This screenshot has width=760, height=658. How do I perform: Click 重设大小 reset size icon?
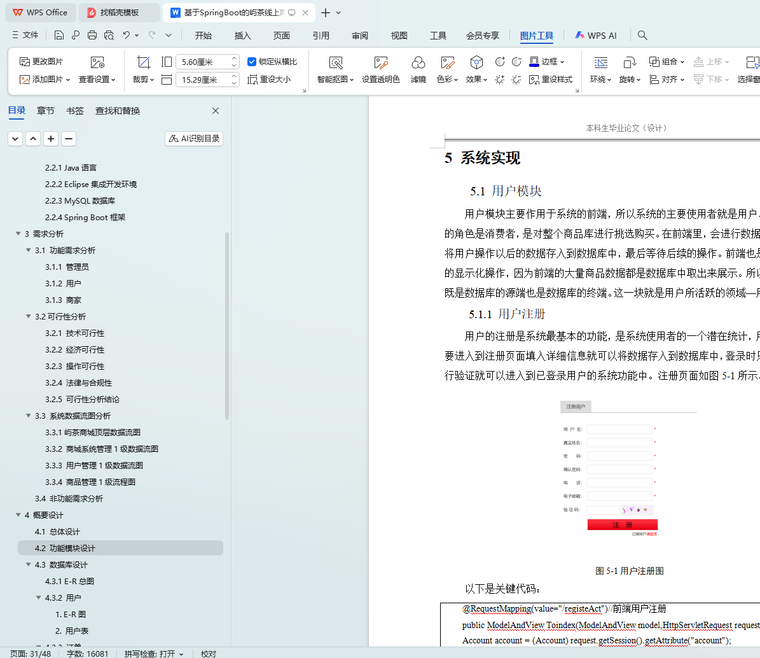coord(269,80)
